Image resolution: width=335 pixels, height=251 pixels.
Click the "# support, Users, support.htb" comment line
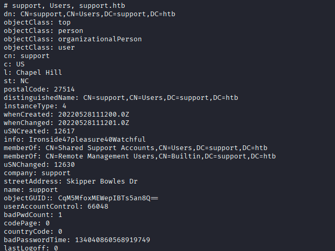pyautogui.click(x=64, y=6)
